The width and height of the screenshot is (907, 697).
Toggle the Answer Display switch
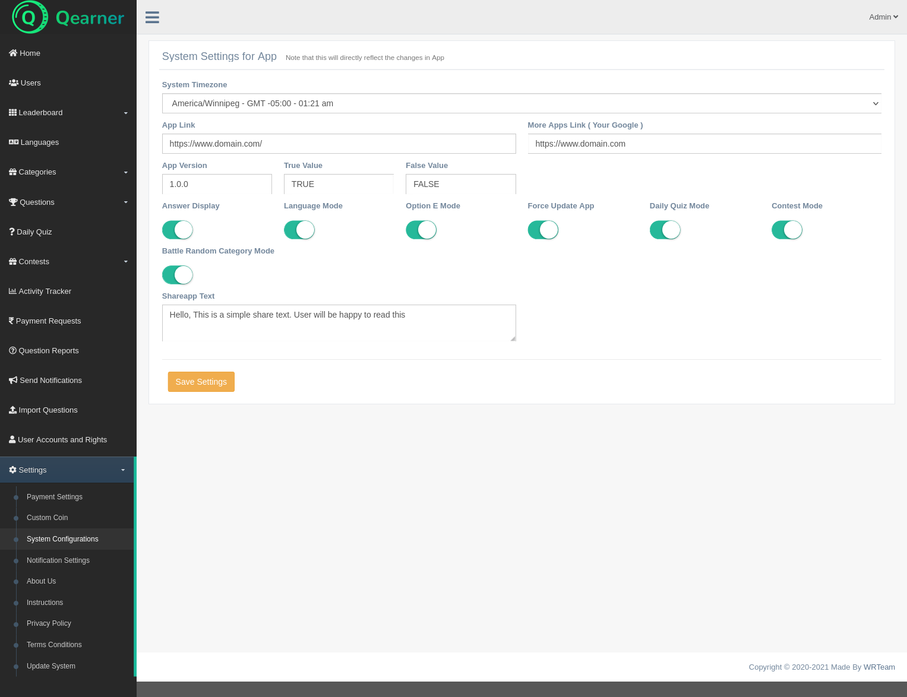(178, 230)
